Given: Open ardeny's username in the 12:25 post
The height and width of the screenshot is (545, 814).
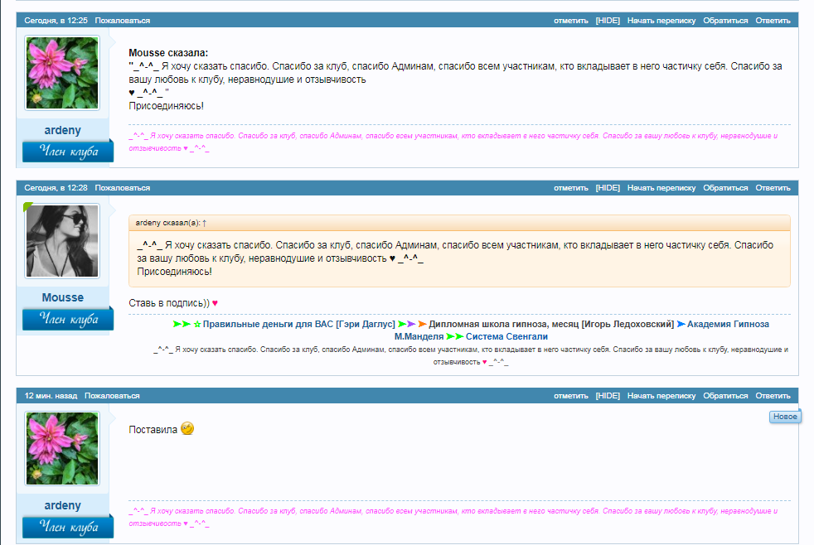Looking at the screenshot, I should (62, 130).
